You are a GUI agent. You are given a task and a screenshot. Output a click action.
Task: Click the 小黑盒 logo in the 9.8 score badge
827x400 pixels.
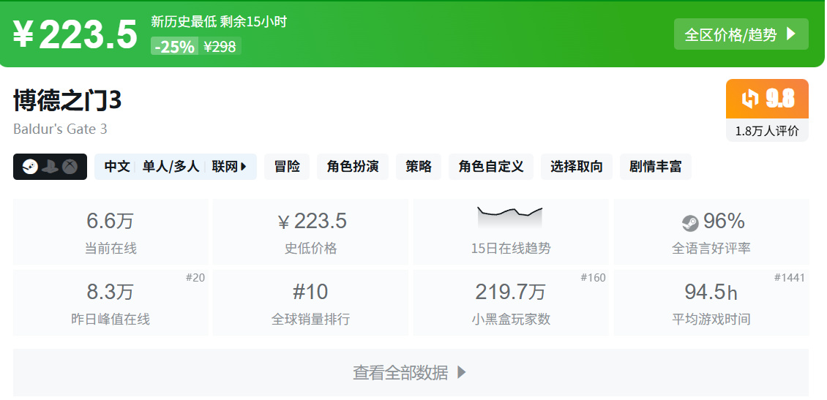pyautogui.click(x=750, y=99)
